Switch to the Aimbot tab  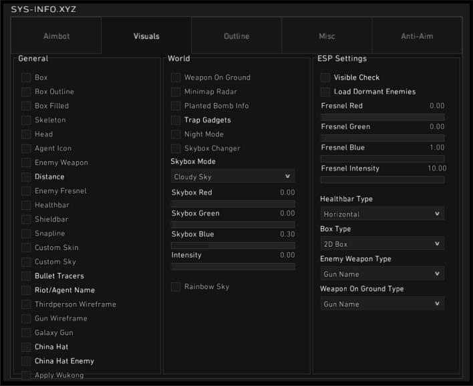pyautogui.click(x=56, y=36)
